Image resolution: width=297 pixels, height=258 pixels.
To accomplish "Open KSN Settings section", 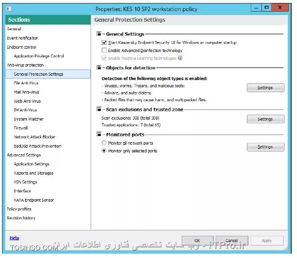I will pos(26,182).
